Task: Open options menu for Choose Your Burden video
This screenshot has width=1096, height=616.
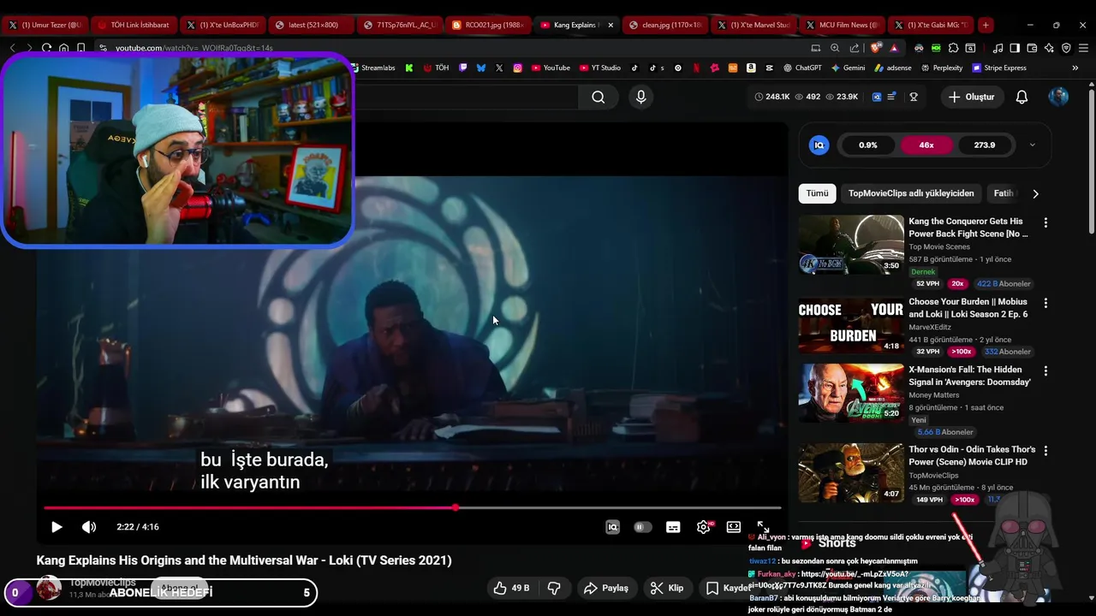Action: point(1045,303)
